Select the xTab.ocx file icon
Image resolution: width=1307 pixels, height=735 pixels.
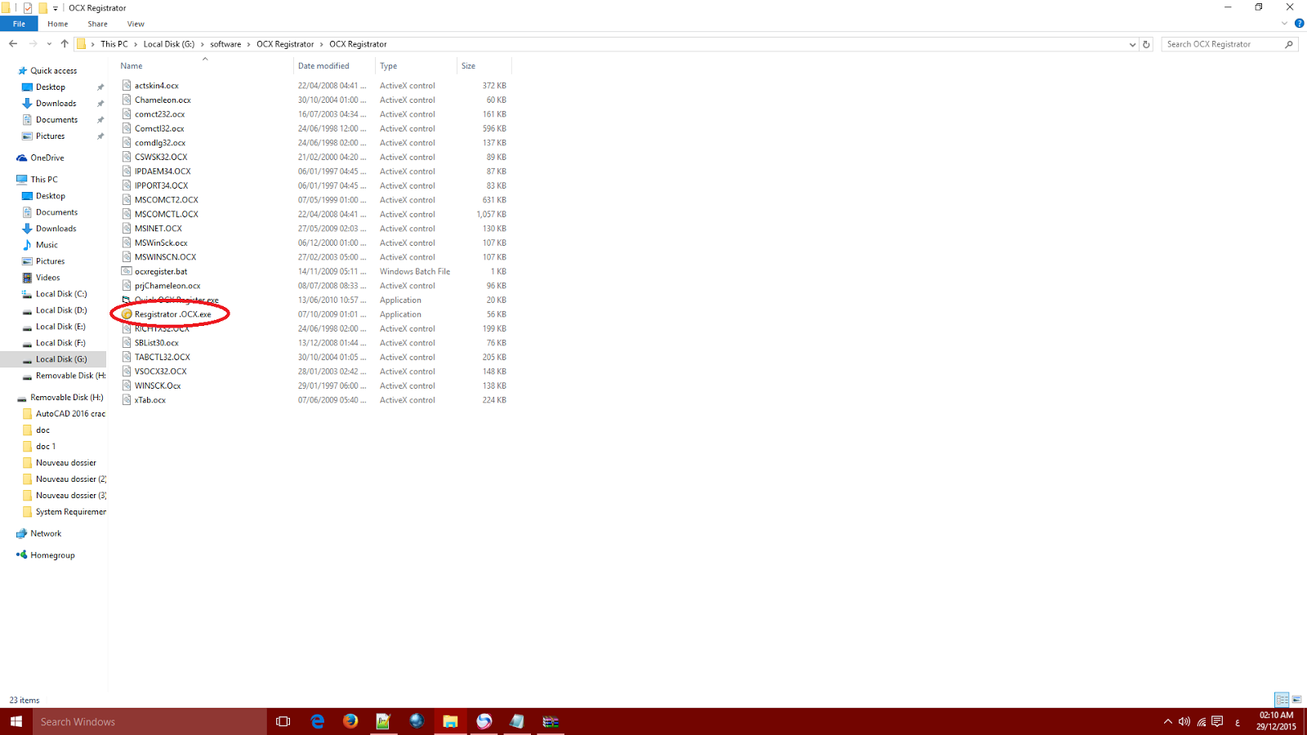click(x=127, y=400)
